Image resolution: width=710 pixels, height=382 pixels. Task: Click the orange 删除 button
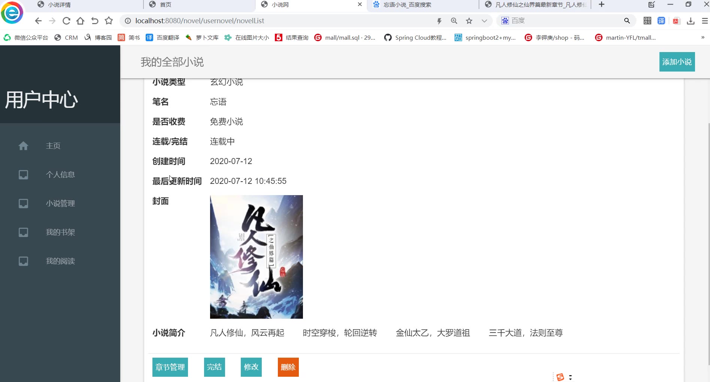pos(288,367)
